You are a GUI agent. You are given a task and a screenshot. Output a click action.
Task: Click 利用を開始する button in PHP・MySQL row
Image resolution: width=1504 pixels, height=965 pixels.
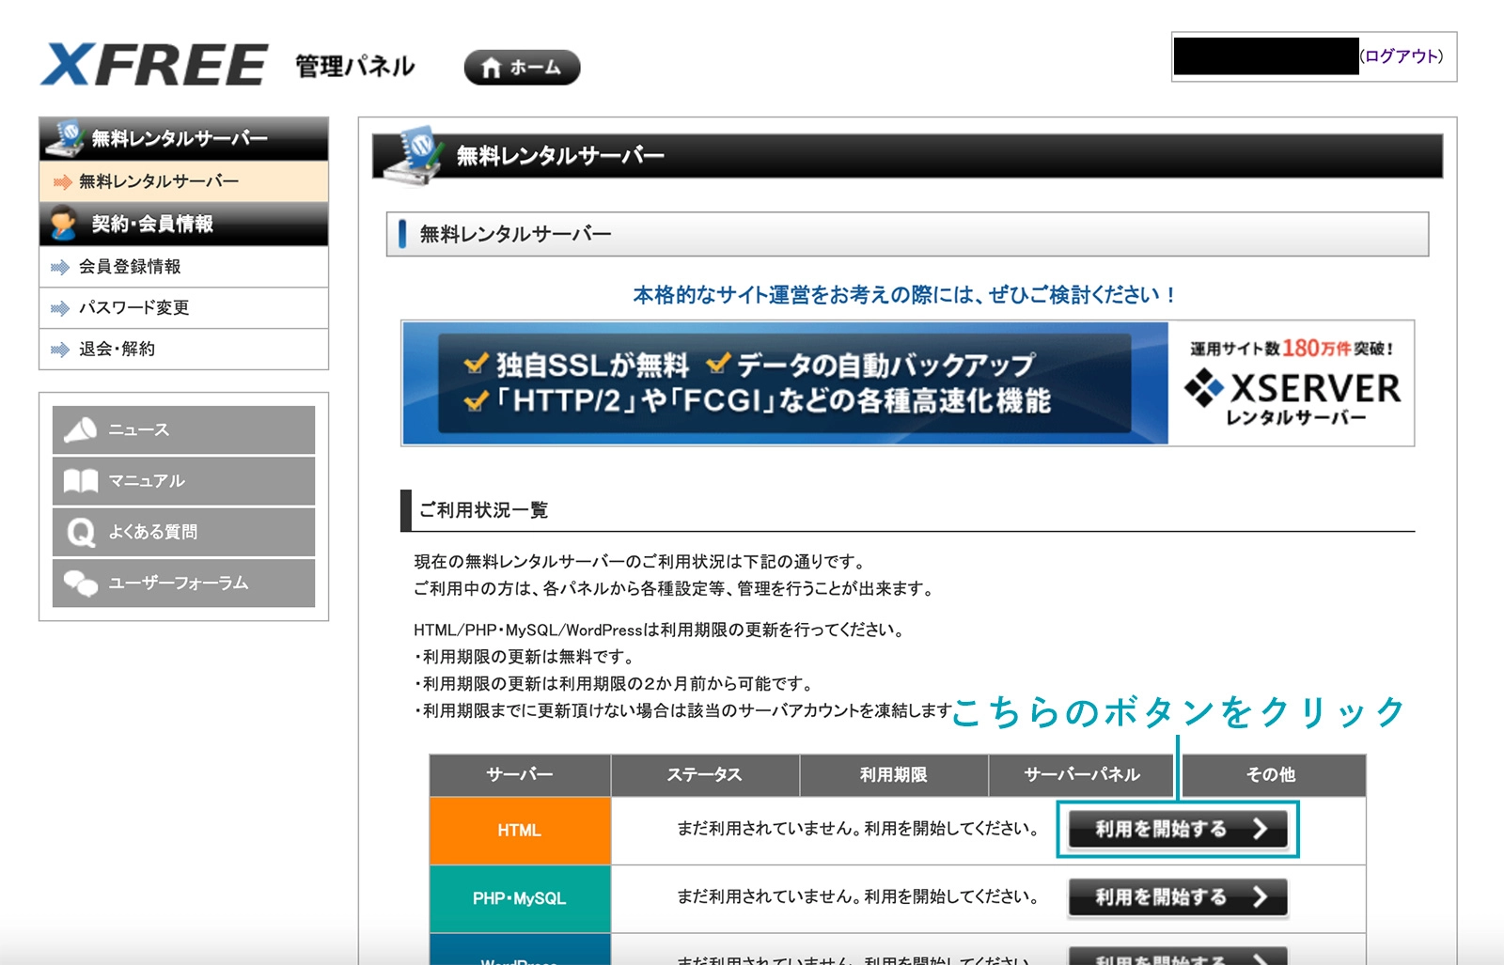coord(1178,897)
